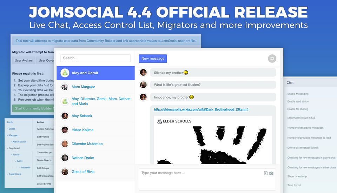Screen dimensions: 337x193
Task: Click Marc Marguez avatar
Action: point(65,87)
